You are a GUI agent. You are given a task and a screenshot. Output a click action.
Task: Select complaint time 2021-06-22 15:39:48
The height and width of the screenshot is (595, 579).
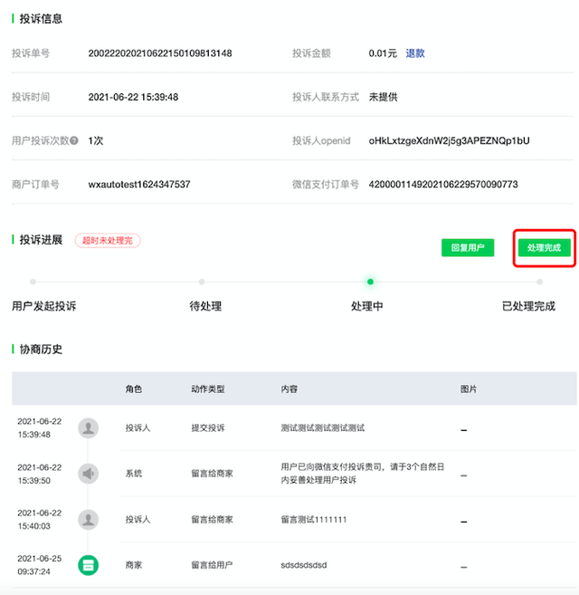(x=133, y=97)
